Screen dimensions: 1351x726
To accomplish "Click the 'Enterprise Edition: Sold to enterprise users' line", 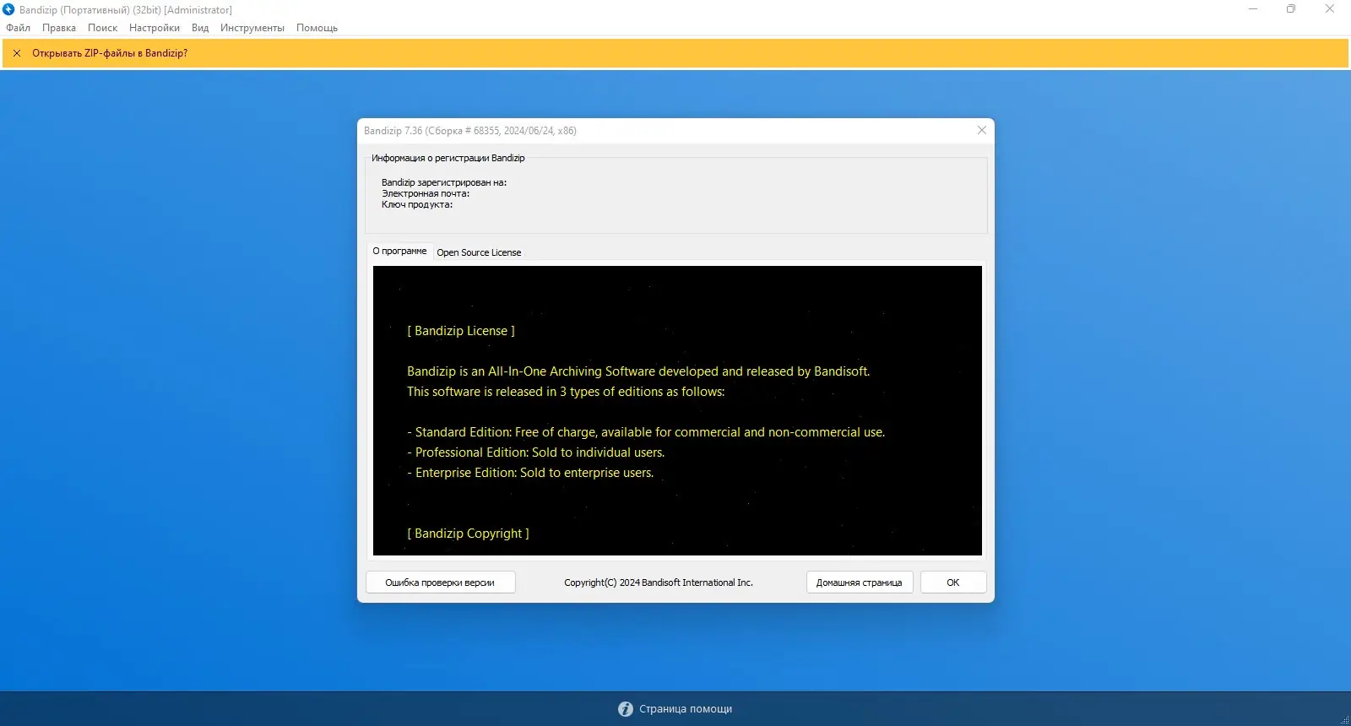I will coord(530,473).
